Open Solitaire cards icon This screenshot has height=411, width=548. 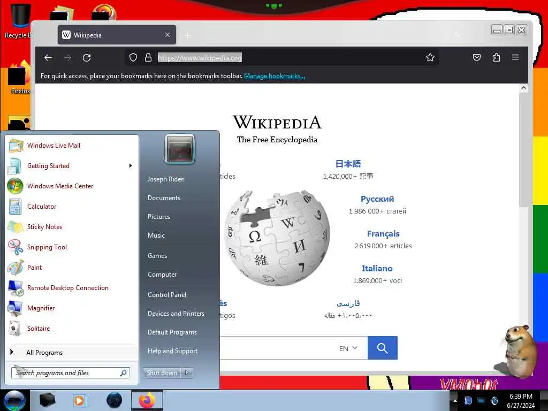point(15,329)
